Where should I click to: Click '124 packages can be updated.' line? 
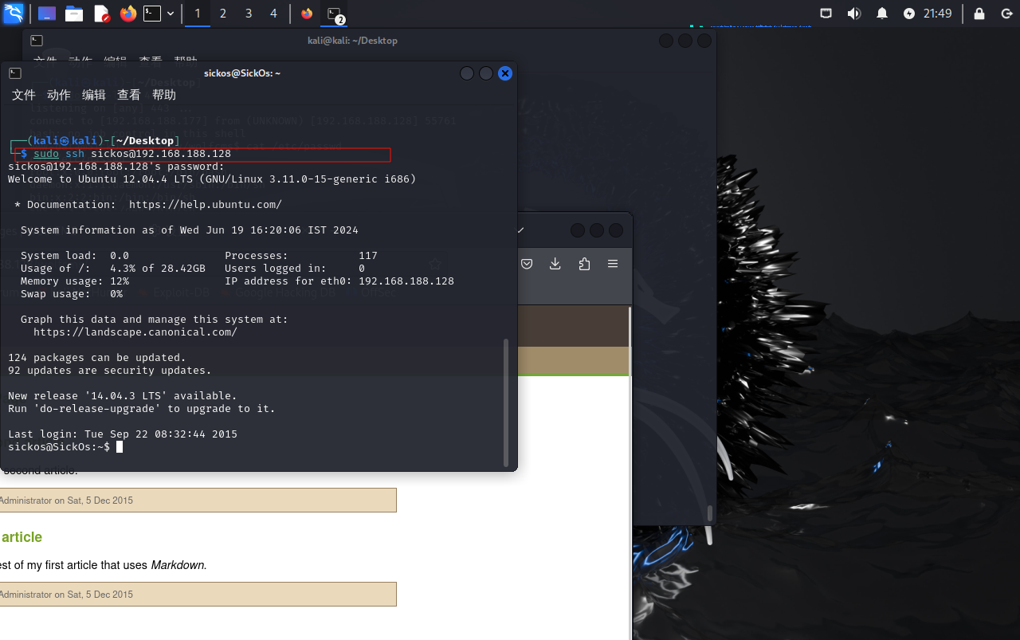coord(97,358)
